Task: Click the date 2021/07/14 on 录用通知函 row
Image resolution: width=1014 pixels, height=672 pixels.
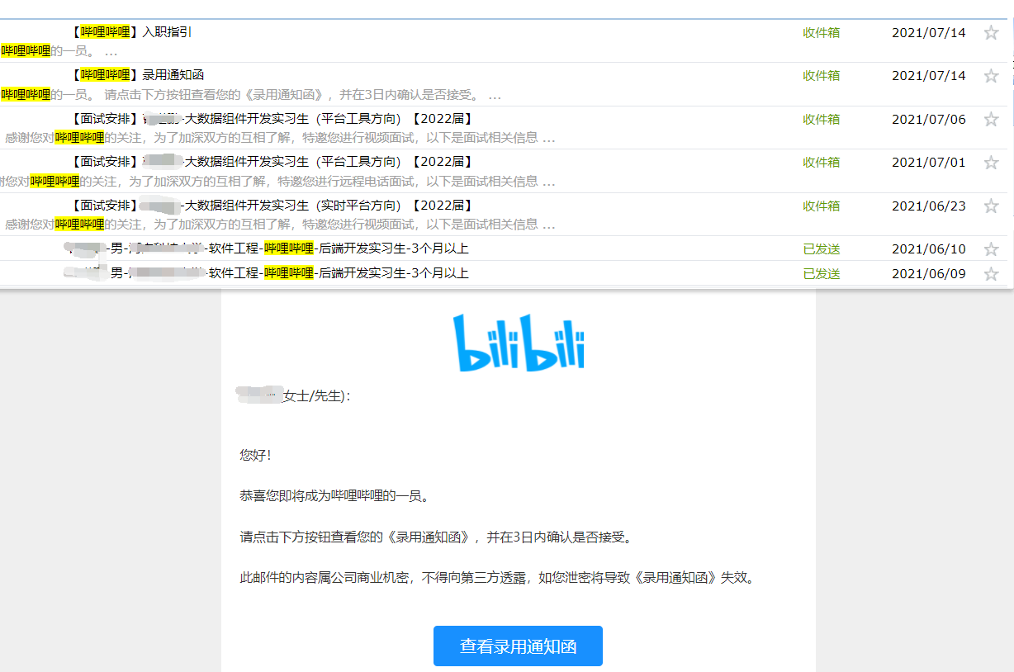Action: (x=929, y=76)
